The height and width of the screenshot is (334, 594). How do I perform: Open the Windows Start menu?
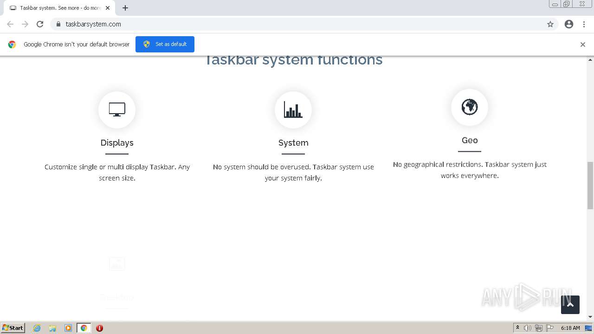(13, 328)
